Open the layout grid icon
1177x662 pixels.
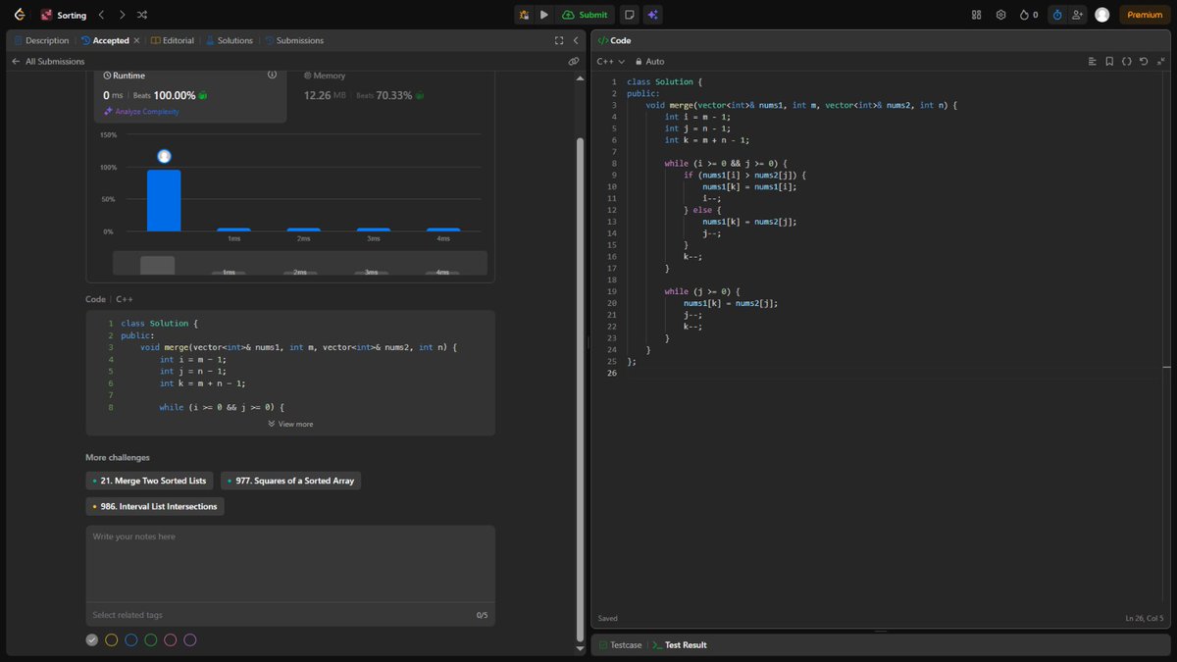(976, 15)
